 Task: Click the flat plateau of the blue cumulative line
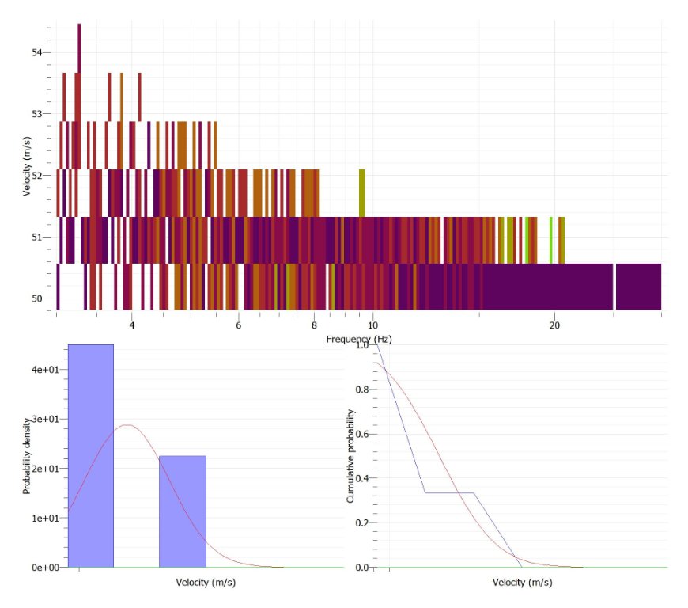[x=449, y=492]
